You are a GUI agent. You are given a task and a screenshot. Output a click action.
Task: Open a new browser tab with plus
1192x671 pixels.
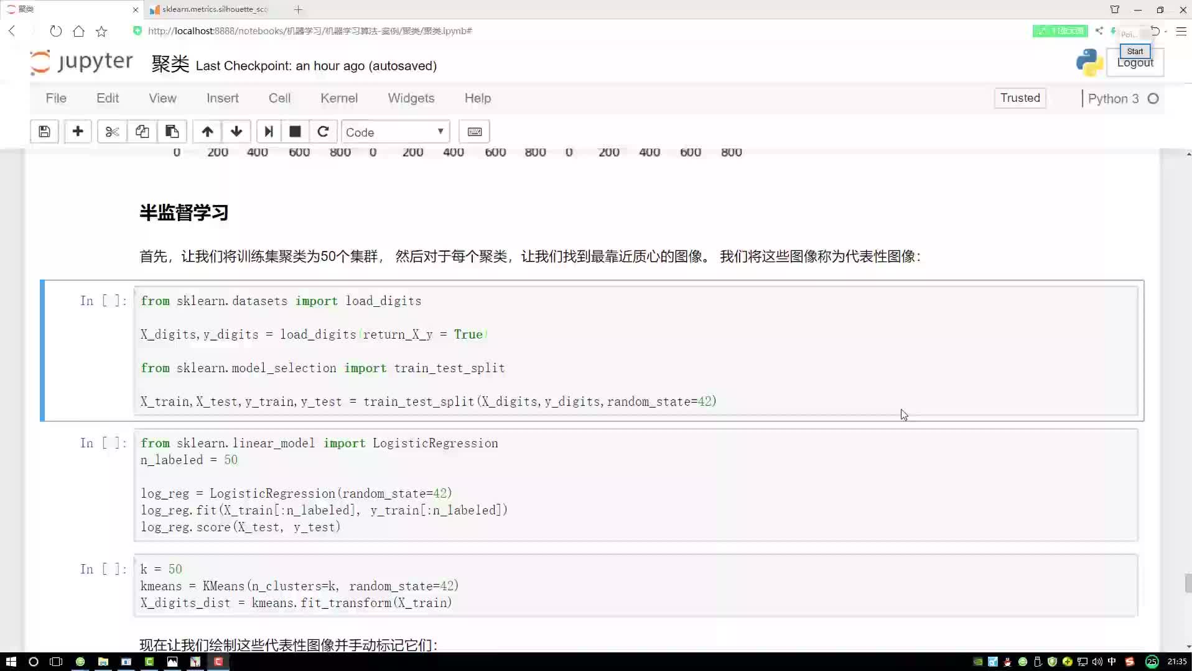point(298,9)
